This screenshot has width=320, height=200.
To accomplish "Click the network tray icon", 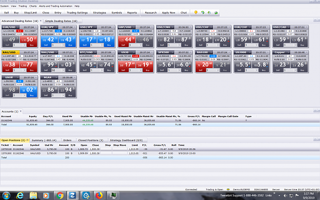I will [291, 195].
